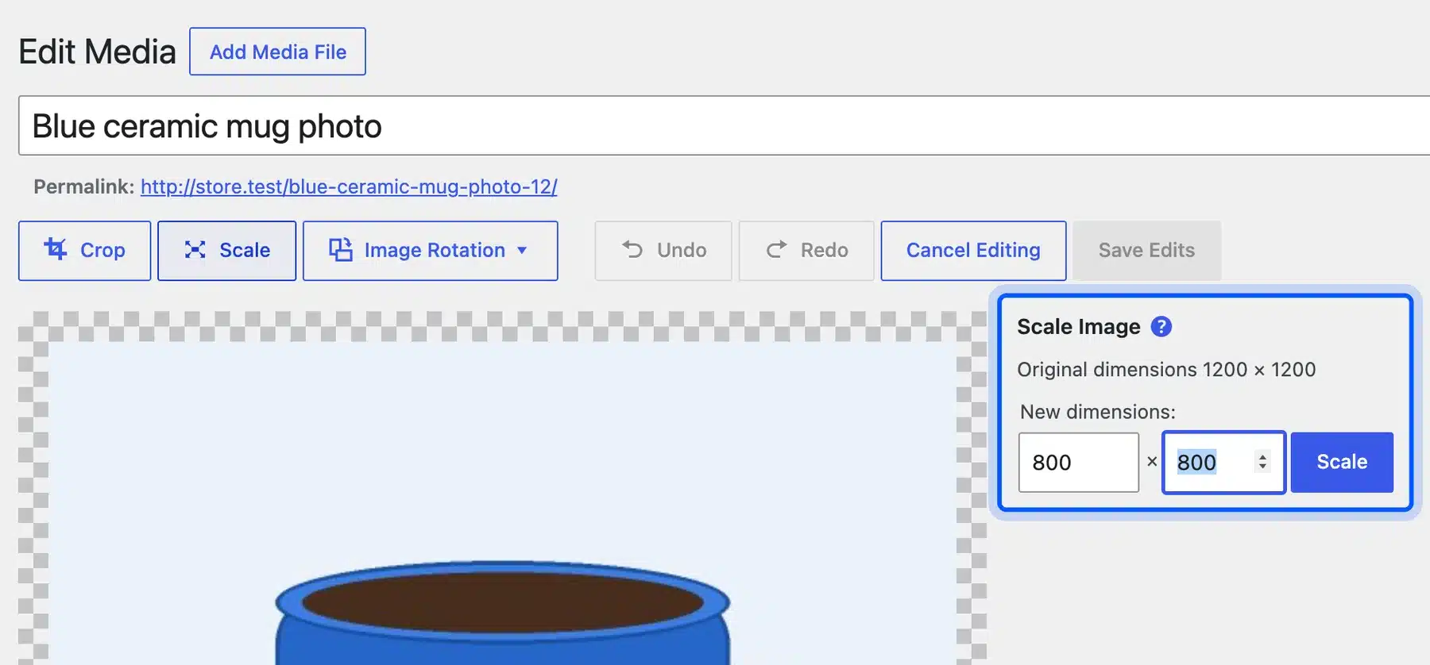Click the Save Edits button
This screenshot has height=665, width=1430.
[1146, 251]
